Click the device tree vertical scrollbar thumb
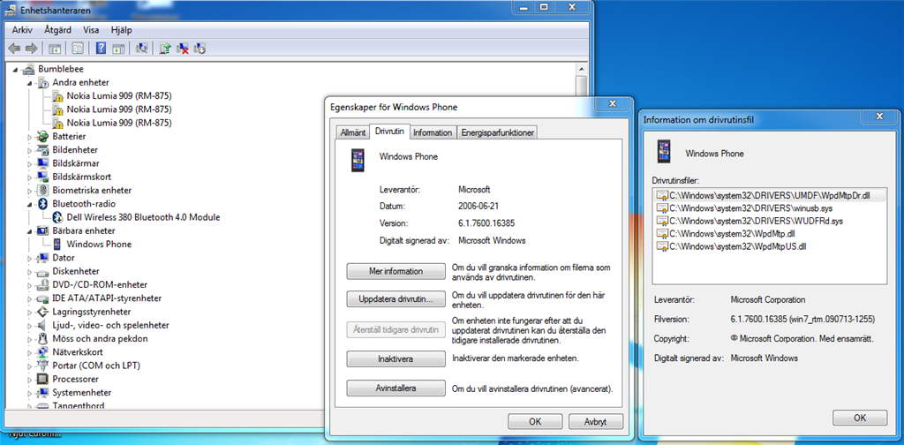Viewport: 904px width, 445px height. (x=581, y=87)
